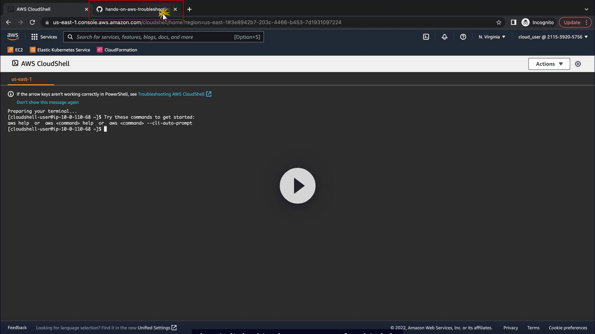
Task: Click Don't show this message again
Action: point(47,102)
